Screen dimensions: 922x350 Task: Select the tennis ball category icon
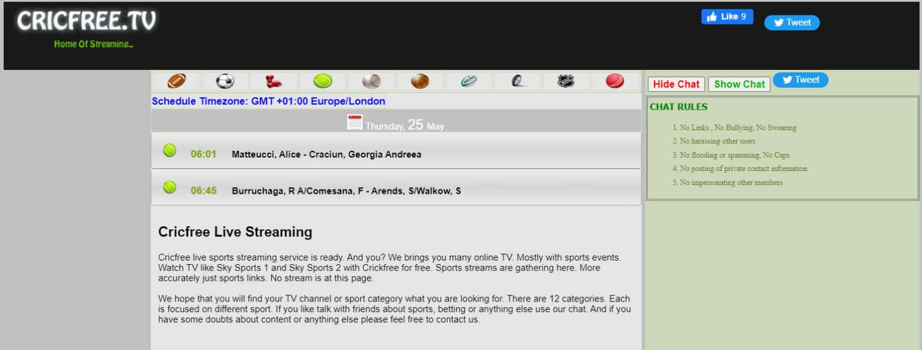pyautogui.click(x=323, y=81)
